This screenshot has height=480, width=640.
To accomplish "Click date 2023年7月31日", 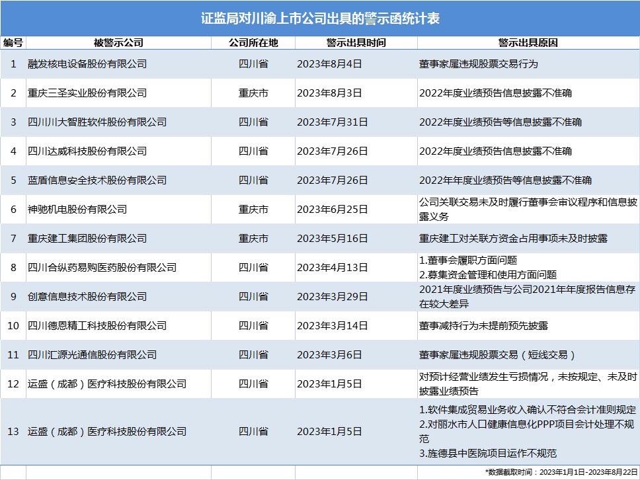I will [x=333, y=122].
